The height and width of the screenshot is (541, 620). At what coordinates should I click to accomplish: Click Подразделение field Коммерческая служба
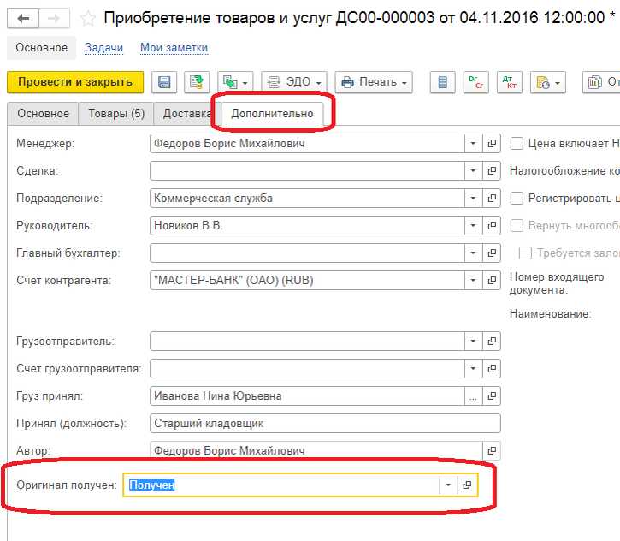(x=307, y=198)
